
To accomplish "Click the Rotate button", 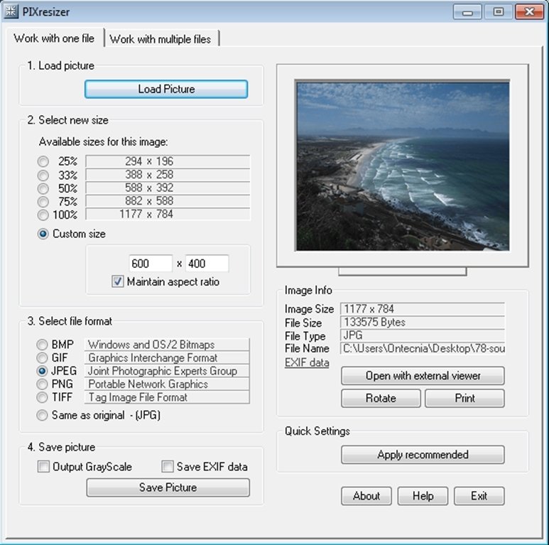I will click(381, 398).
